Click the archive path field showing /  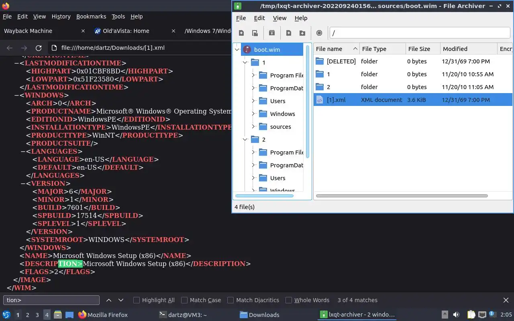[x=420, y=33]
